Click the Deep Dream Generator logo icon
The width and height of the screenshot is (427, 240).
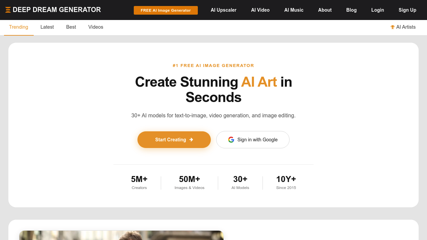point(8,10)
